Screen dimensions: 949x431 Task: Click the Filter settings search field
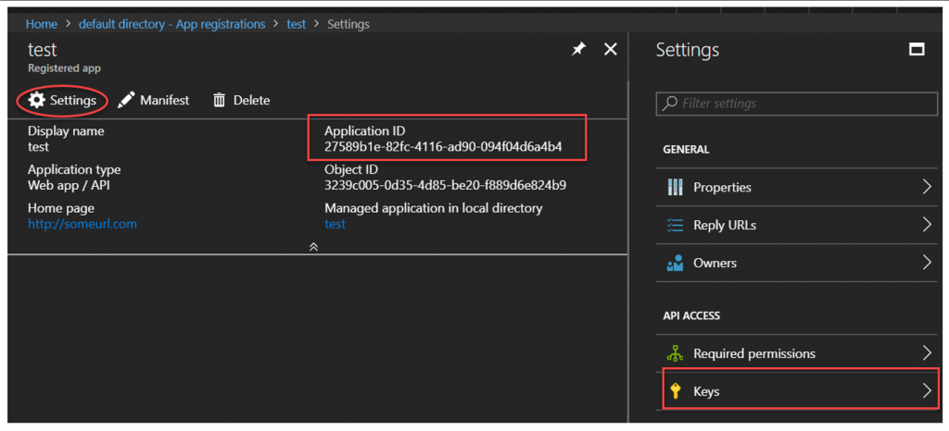coord(797,104)
